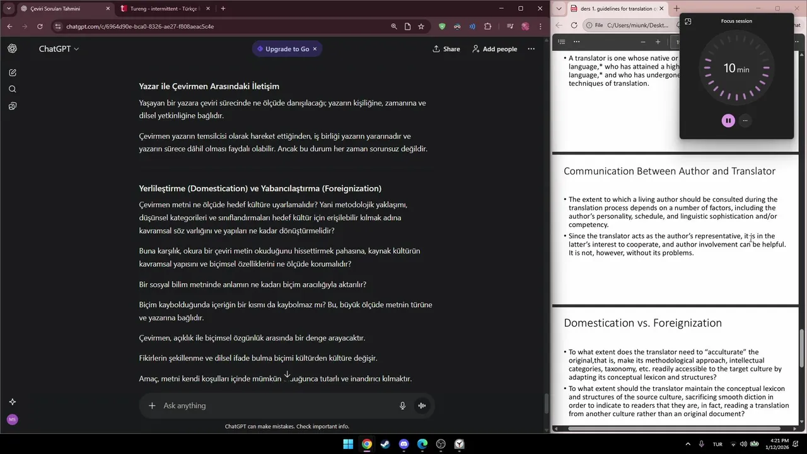Screen dimensions: 807x454
Task: Open Discord from the taskbar
Action: 403,444
